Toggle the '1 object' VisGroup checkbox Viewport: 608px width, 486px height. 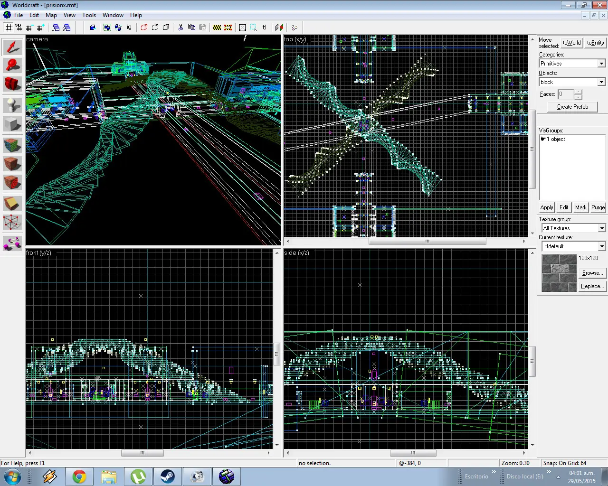pos(543,139)
